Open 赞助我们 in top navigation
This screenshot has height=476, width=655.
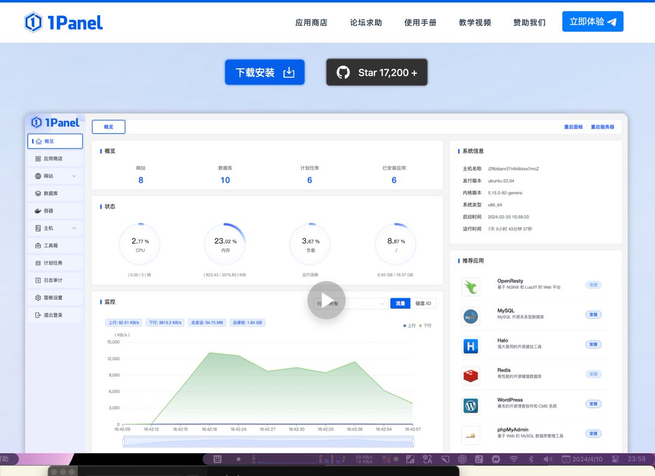(529, 22)
